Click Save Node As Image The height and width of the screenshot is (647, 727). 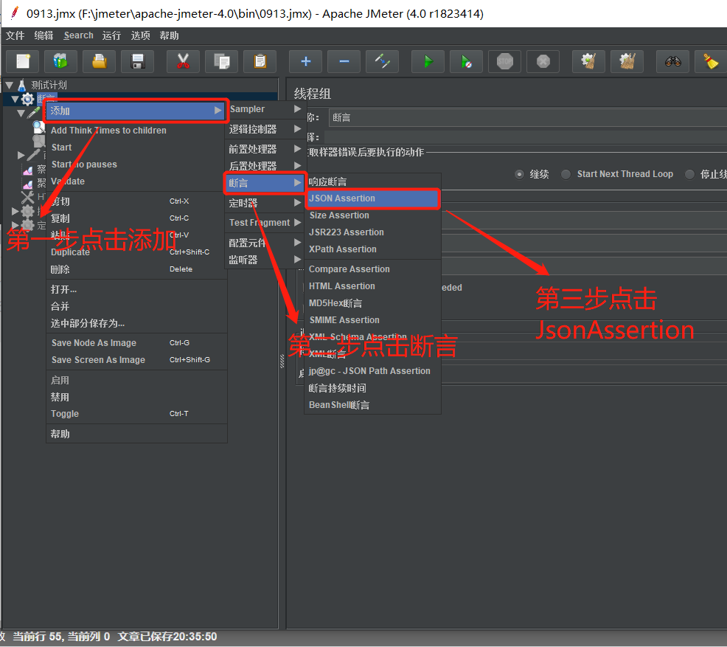[136, 343]
